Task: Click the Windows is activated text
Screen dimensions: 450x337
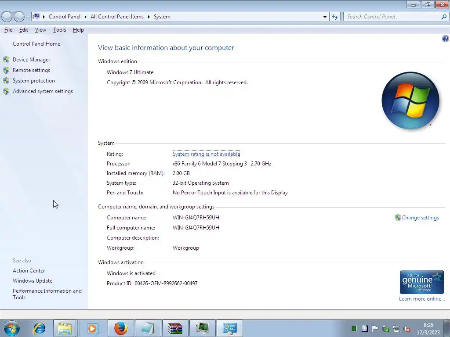Action: click(131, 273)
